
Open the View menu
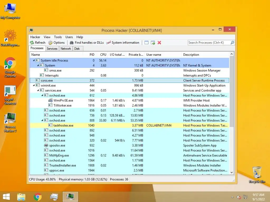[47, 37]
